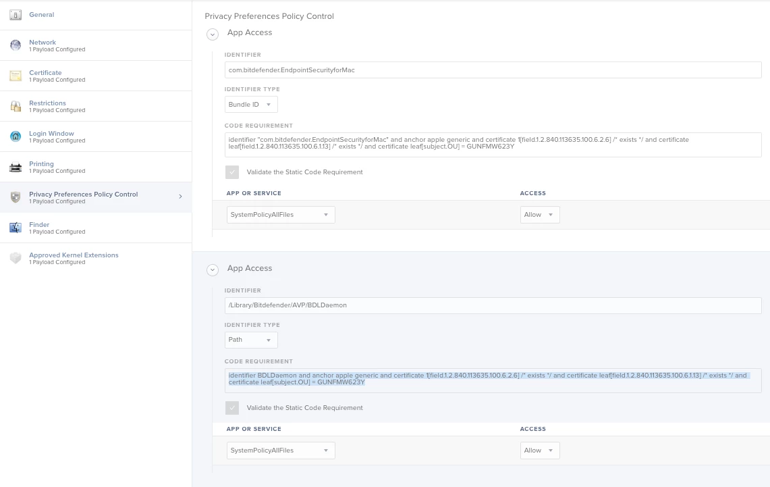Click the Approved Kernel Extensions icon
The image size is (770, 487).
click(x=16, y=258)
